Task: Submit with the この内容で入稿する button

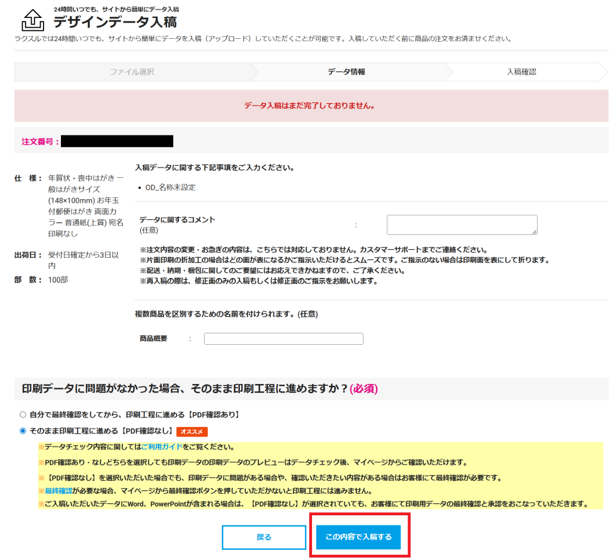Action: (x=358, y=537)
